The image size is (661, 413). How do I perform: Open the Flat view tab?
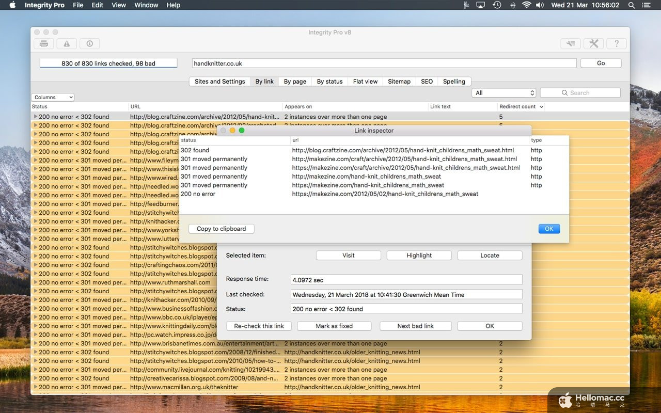click(x=365, y=82)
